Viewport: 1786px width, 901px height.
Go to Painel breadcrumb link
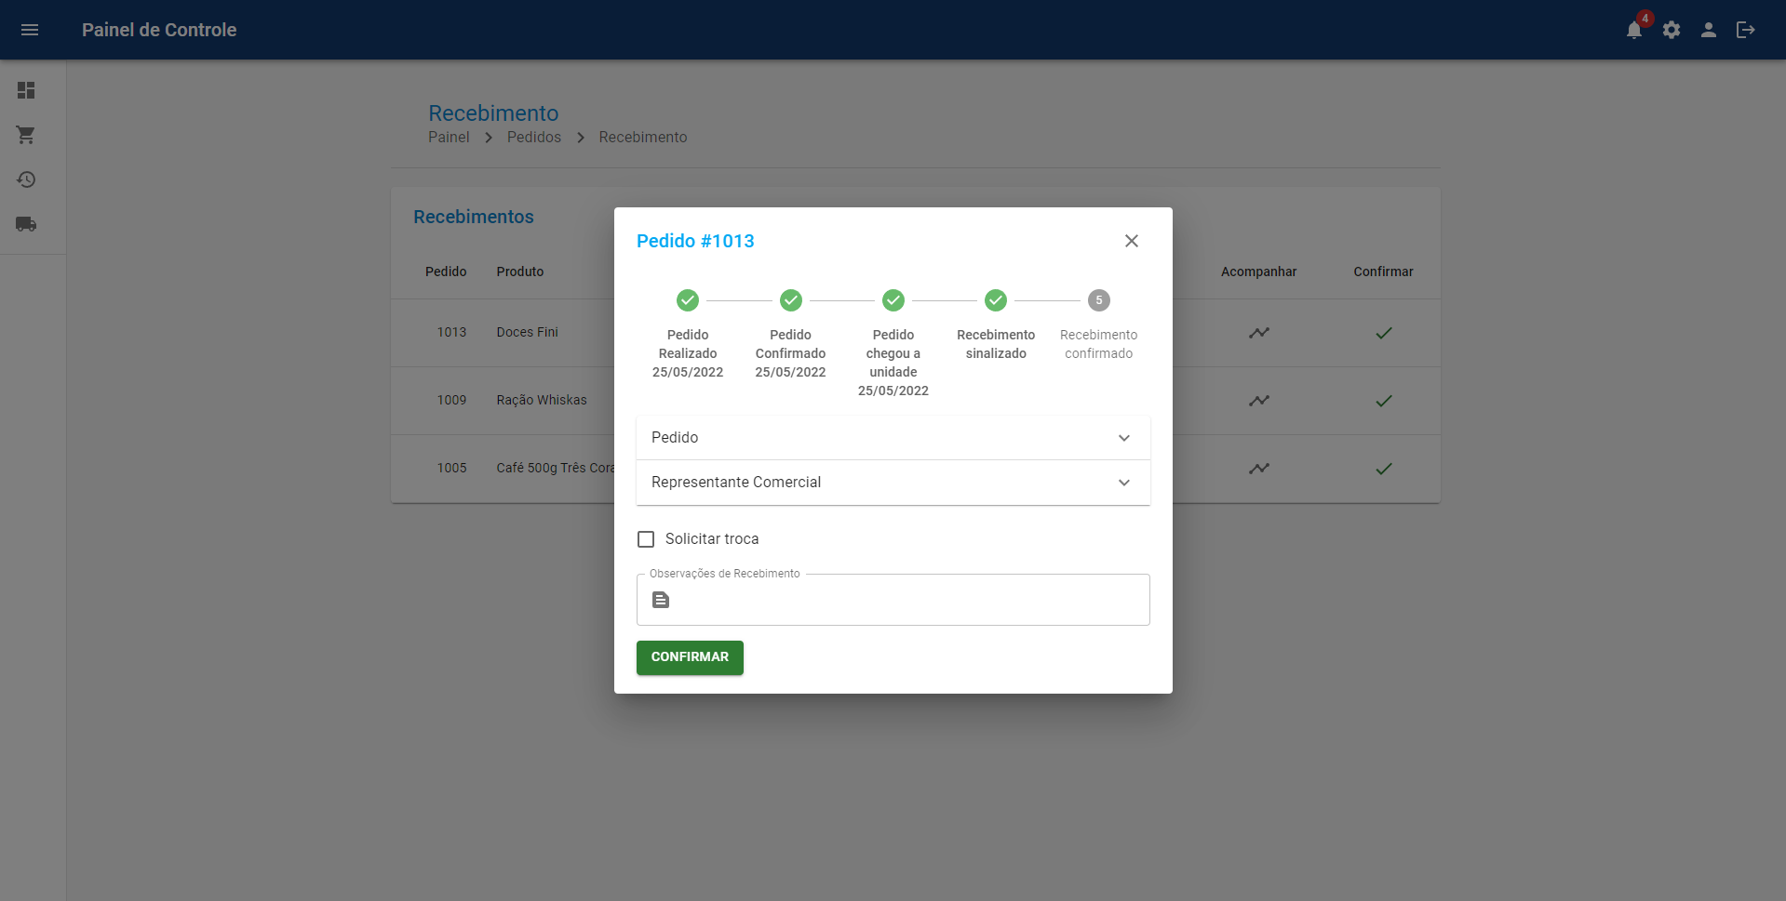[x=449, y=138]
